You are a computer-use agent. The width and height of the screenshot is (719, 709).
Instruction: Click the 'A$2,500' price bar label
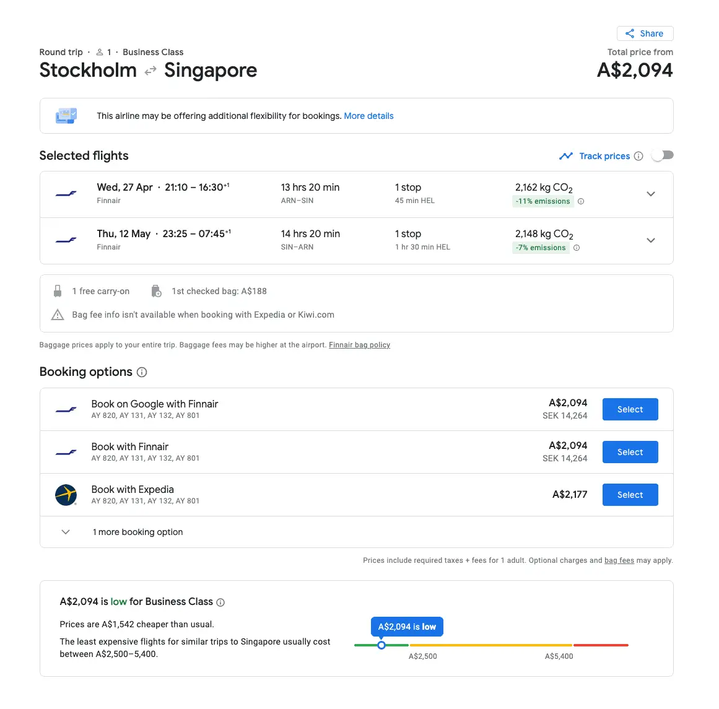[x=422, y=656]
